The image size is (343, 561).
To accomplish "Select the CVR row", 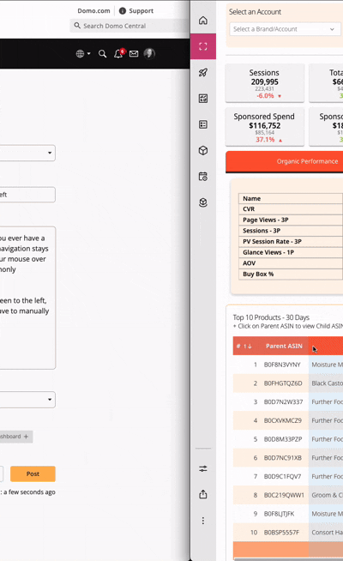I will 291,209.
